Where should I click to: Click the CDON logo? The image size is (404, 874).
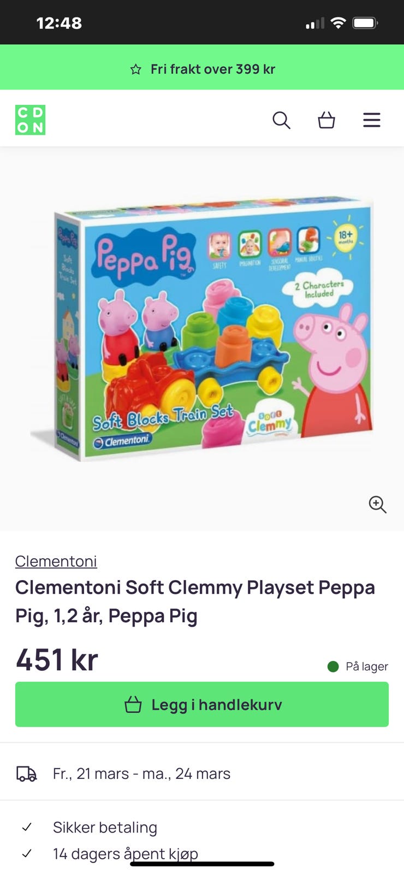(31, 120)
